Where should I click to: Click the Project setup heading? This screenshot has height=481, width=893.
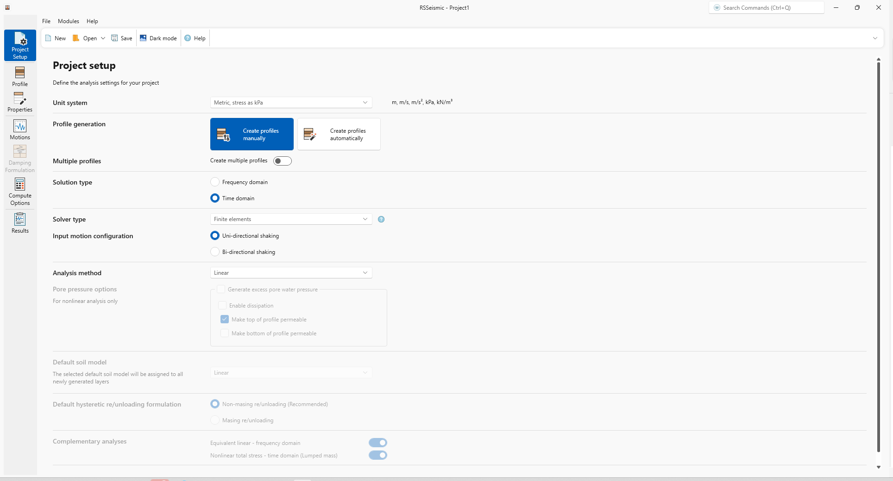click(84, 66)
